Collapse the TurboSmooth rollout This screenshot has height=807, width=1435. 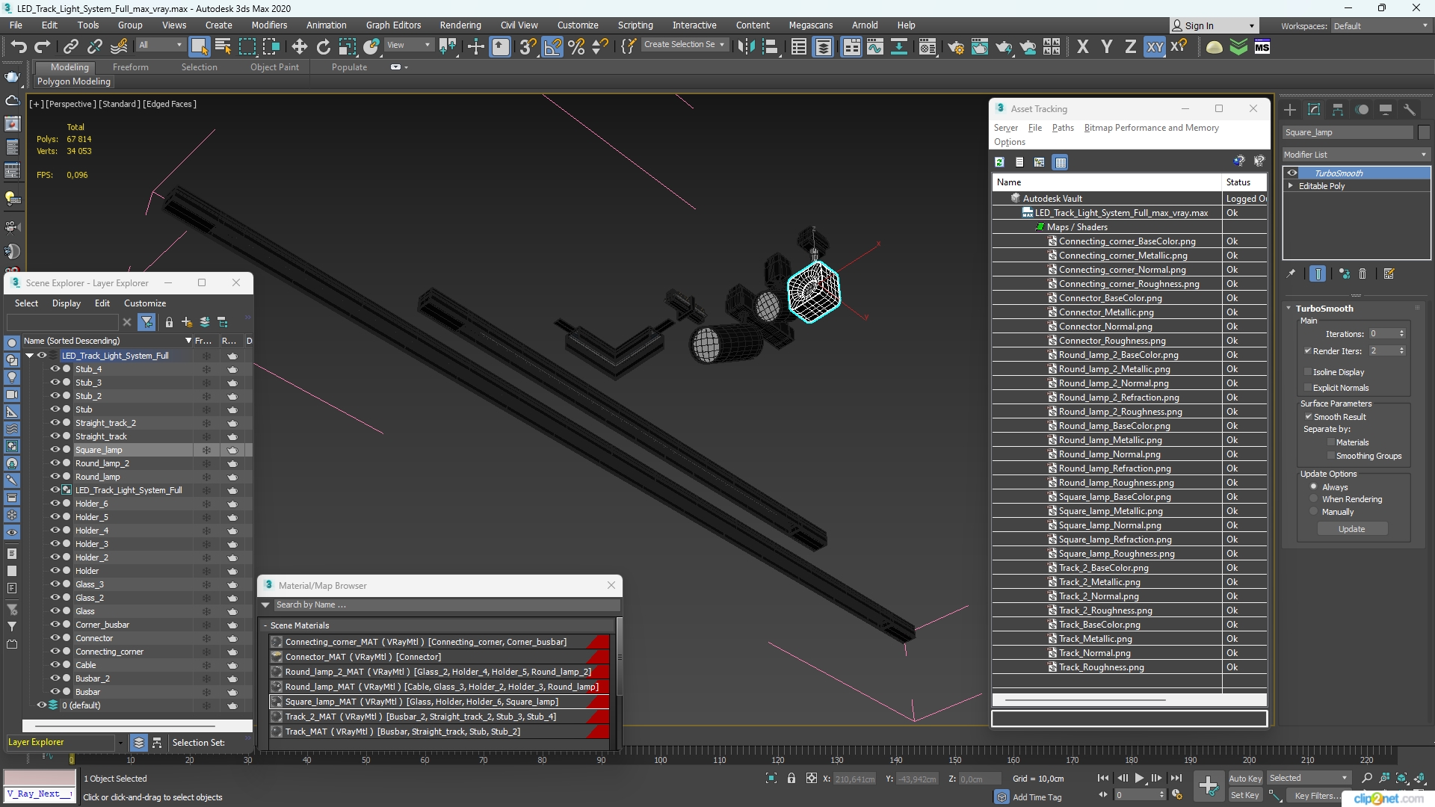[1289, 308]
